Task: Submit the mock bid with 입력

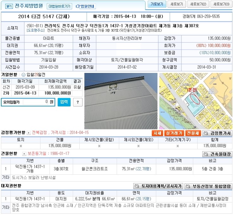Action: [x=64, y=102]
